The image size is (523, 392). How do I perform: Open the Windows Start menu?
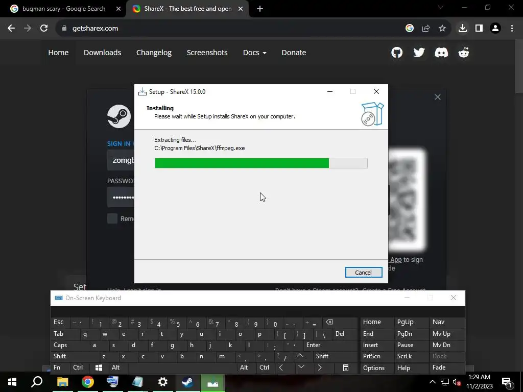pos(12,382)
